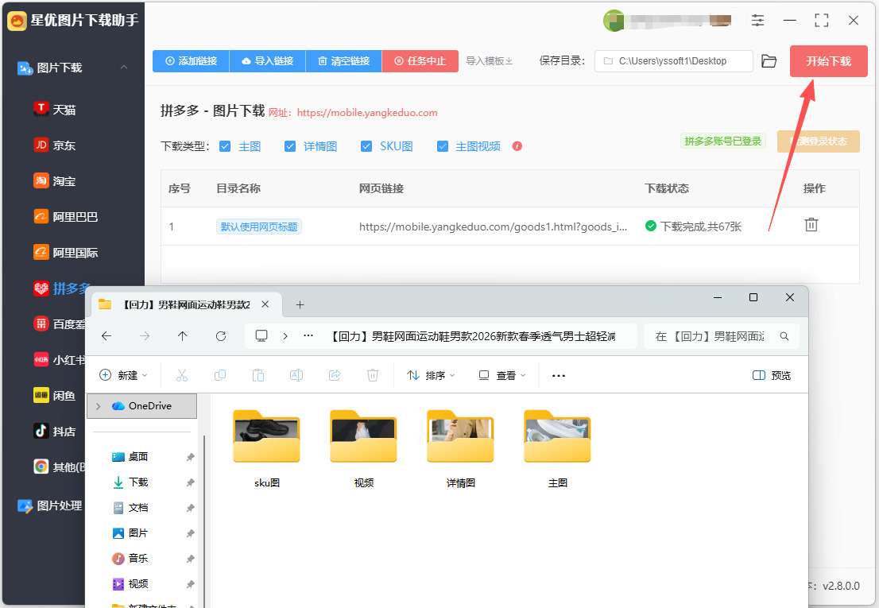Screen dimensions: 879x608
Task: Open the 阿里巴巴 downloader in sidebar
Action: coord(66,216)
